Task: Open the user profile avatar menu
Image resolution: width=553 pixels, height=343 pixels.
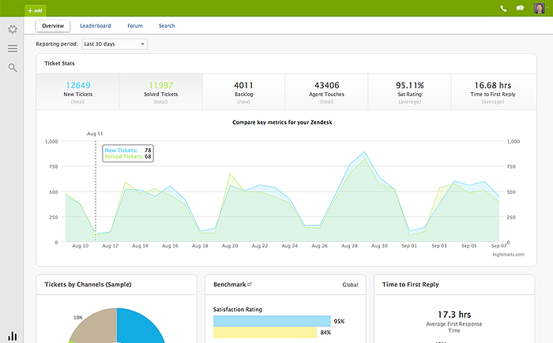Action: (x=540, y=9)
